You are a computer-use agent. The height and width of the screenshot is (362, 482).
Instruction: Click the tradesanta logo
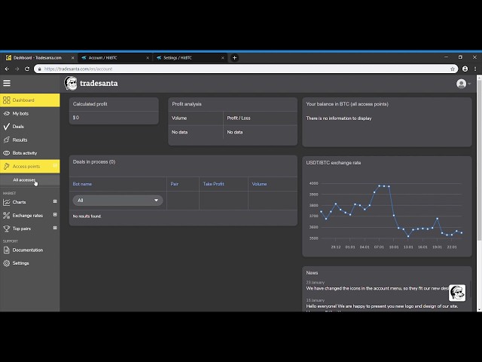pos(91,84)
